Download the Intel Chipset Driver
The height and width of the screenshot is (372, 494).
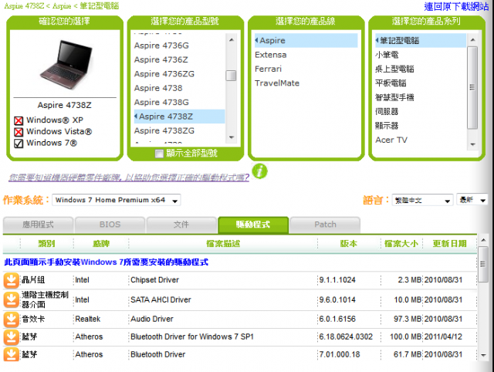[11, 280]
